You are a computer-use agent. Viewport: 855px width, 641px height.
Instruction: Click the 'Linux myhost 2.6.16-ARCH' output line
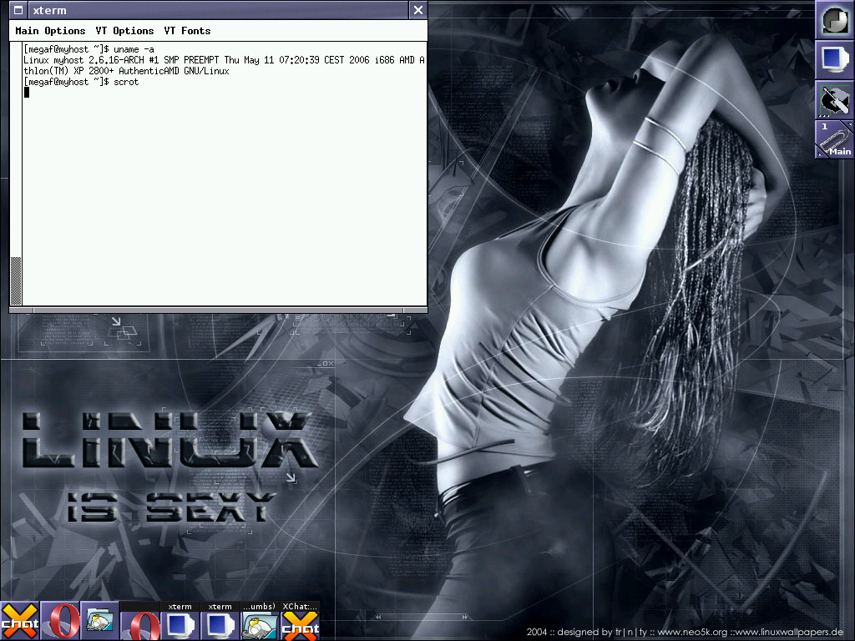tap(224, 60)
